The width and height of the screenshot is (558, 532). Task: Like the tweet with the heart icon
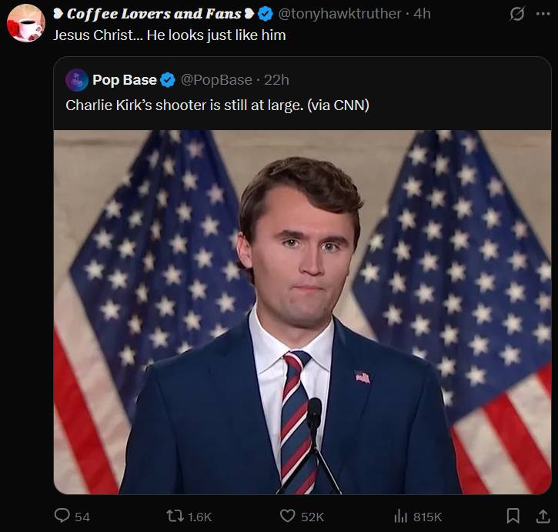pyautogui.click(x=287, y=516)
